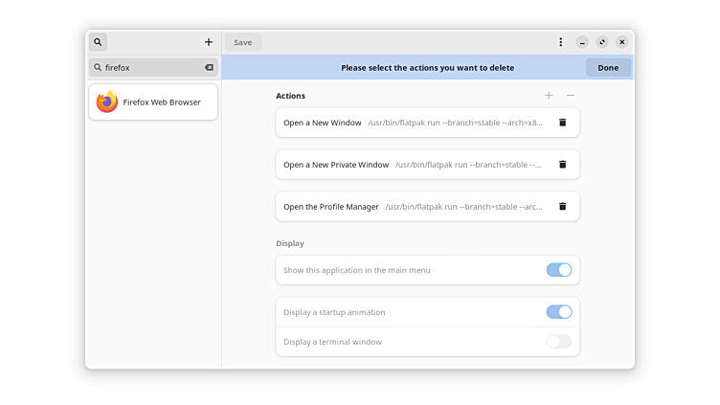Delete the Open the Profile Manager action
Screen dimensions: 720x405
click(563, 207)
